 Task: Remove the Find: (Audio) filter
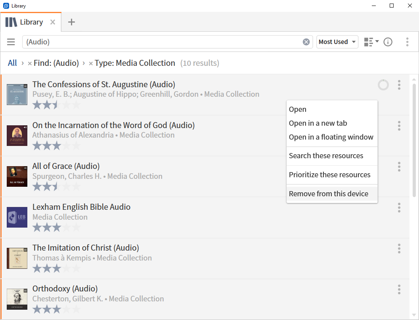point(30,63)
